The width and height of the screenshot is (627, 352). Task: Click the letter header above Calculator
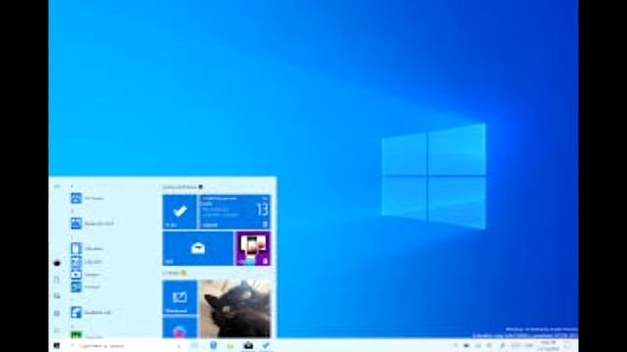72,237
